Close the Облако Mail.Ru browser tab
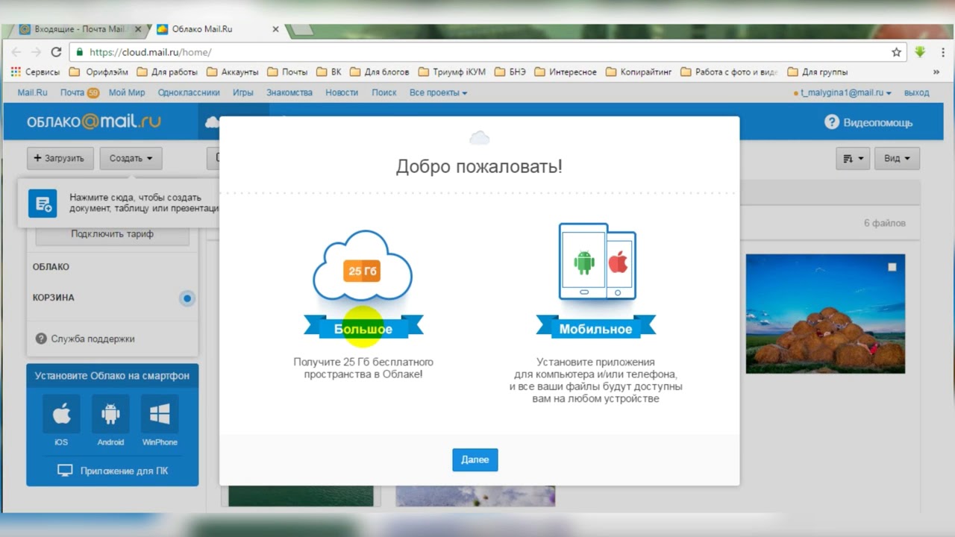The height and width of the screenshot is (537, 955). point(275,30)
